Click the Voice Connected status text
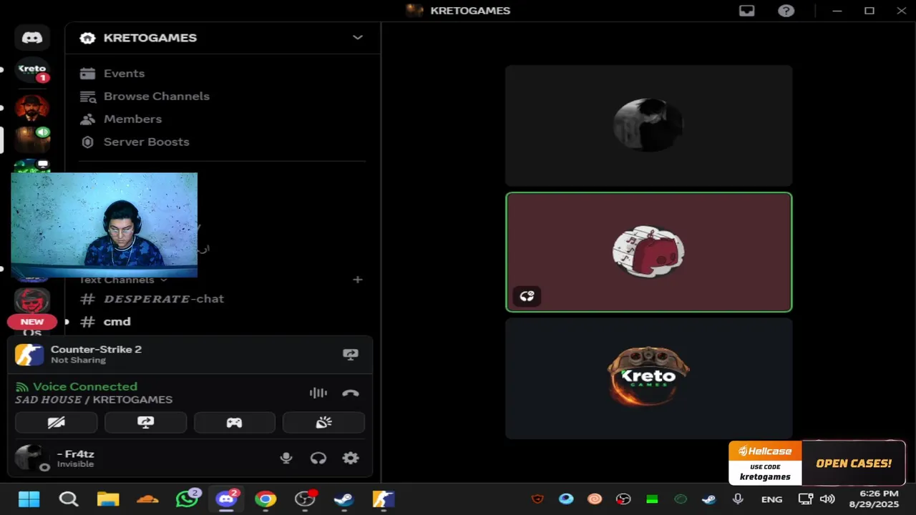916x515 pixels. point(84,386)
